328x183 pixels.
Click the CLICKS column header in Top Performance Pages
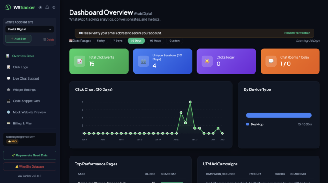pyautogui.click(x=150, y=174)
